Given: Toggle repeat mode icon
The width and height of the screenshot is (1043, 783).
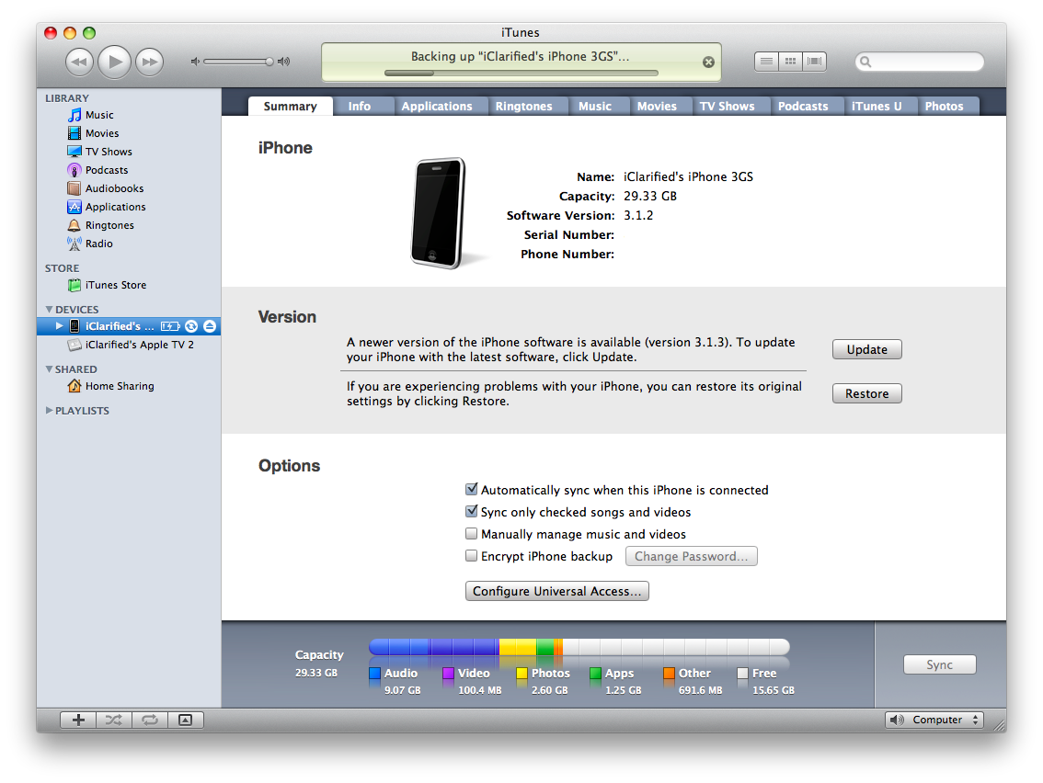Looking at the screenshot, I should (x=148, y=721).
